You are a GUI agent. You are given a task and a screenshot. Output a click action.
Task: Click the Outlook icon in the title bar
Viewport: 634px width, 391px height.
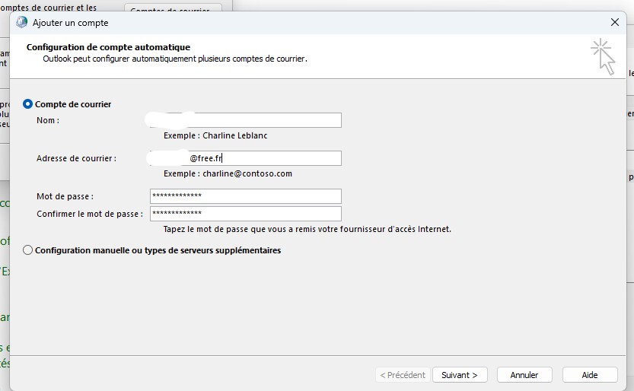point(21,22)
